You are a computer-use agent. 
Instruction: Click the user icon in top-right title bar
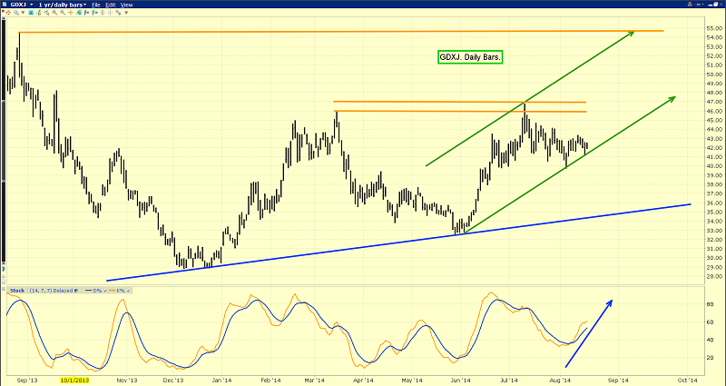pyautogui.click(x=690, y=5)
